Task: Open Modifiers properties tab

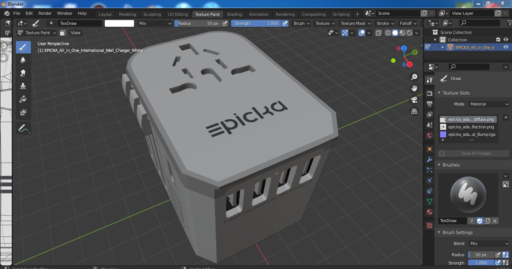Action: [x=429, y=159]
